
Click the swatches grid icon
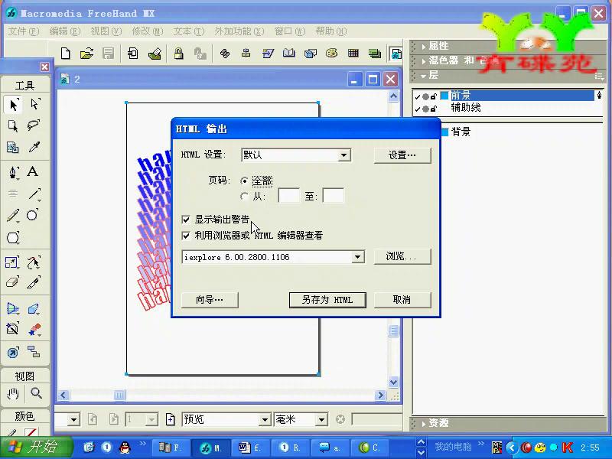coord(353,53)
